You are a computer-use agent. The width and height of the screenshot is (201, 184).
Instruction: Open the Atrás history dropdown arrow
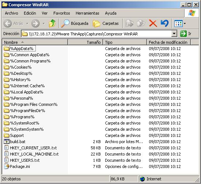[x=27, y=24]
